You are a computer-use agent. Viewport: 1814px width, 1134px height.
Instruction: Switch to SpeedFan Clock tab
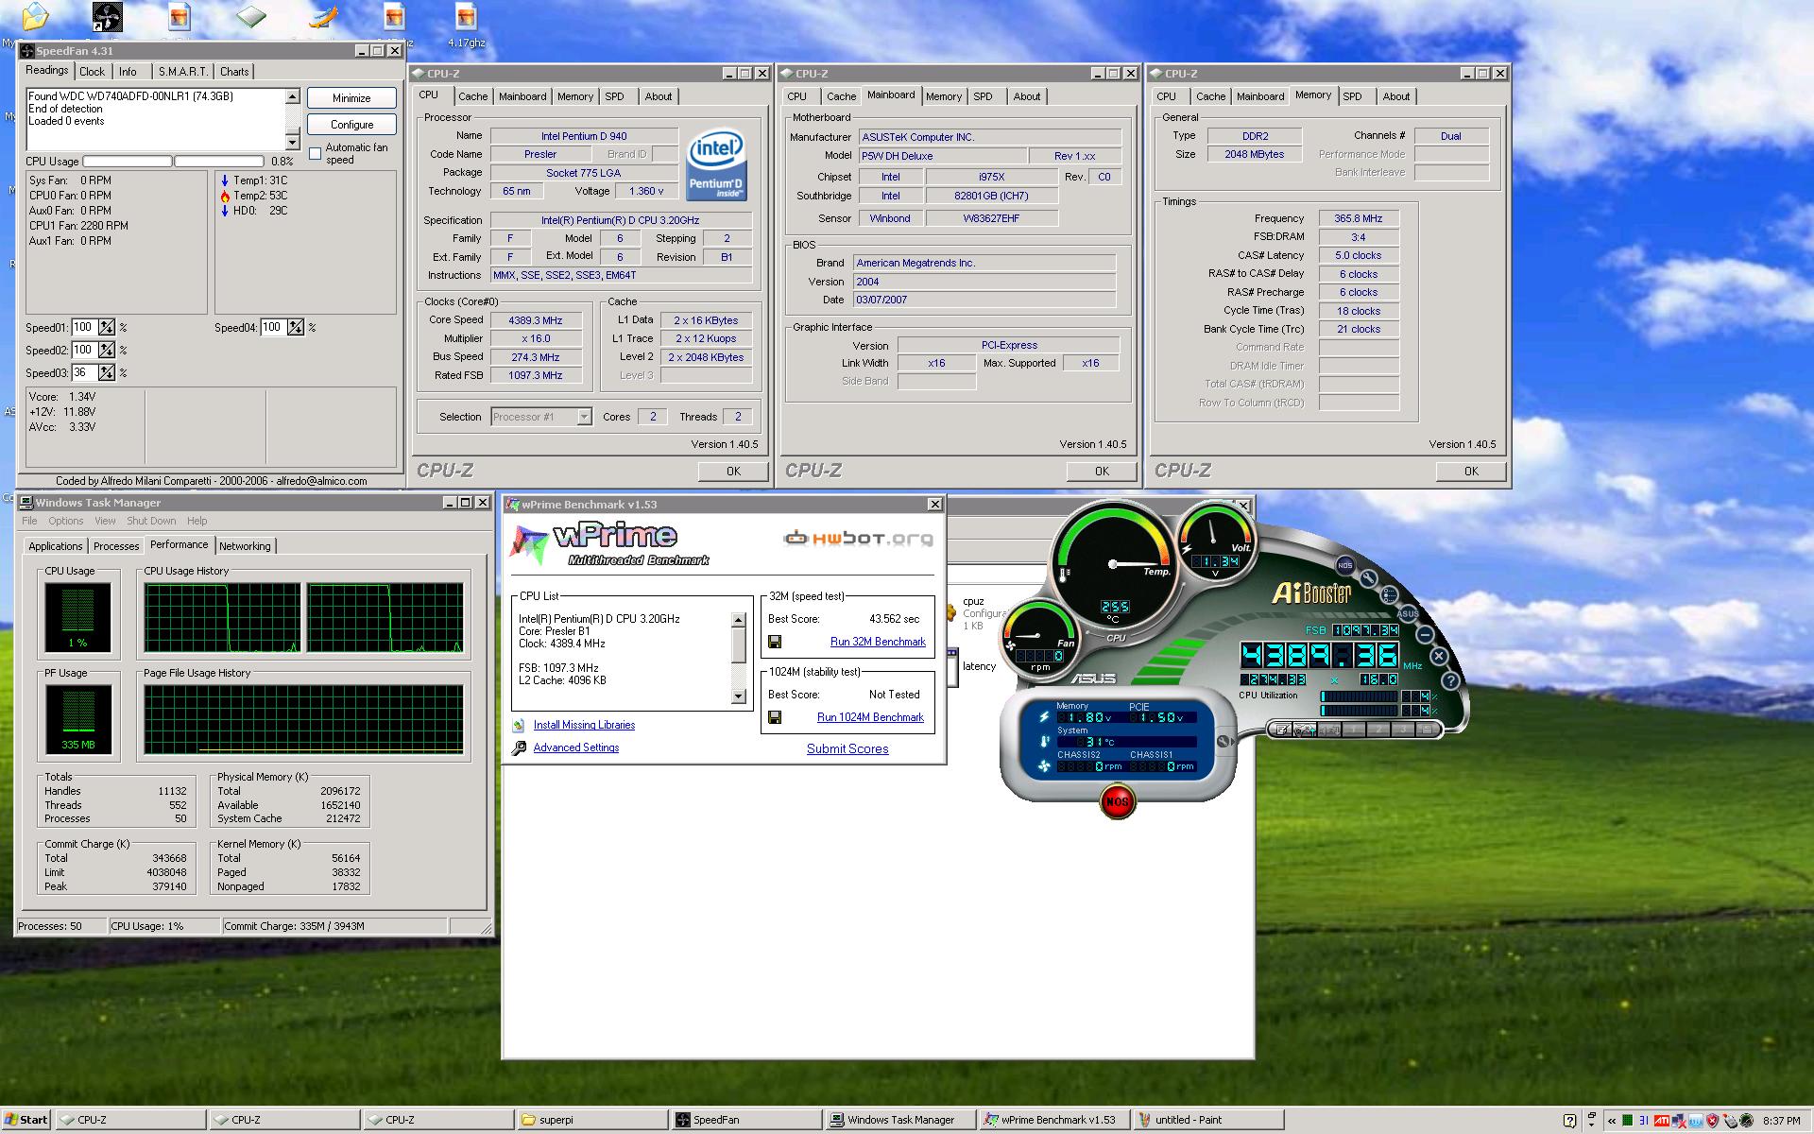click(93, 72)
